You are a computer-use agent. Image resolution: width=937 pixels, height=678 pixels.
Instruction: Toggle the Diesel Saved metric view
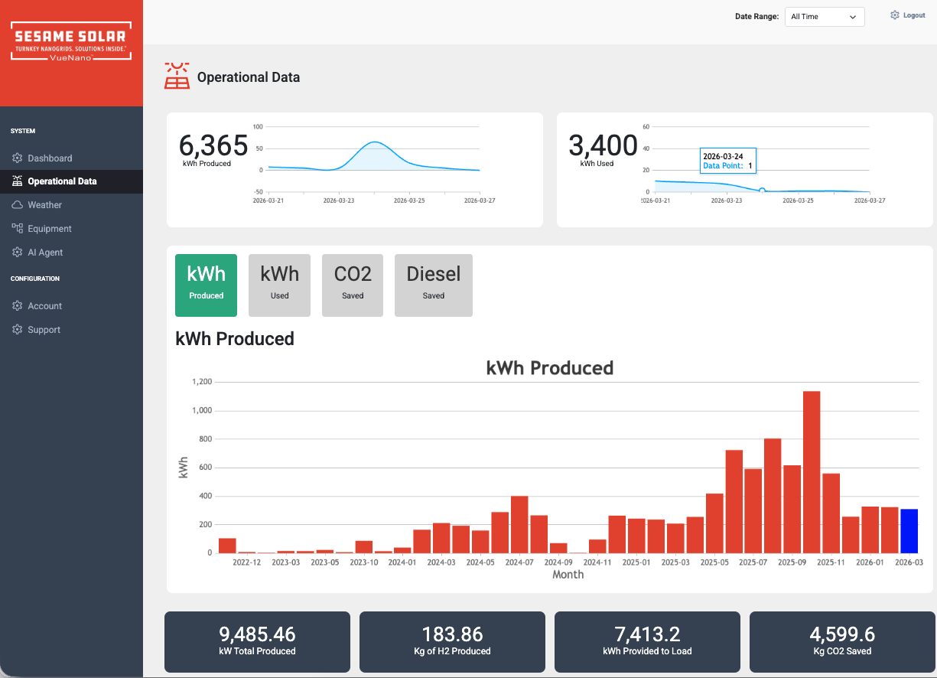433,285
